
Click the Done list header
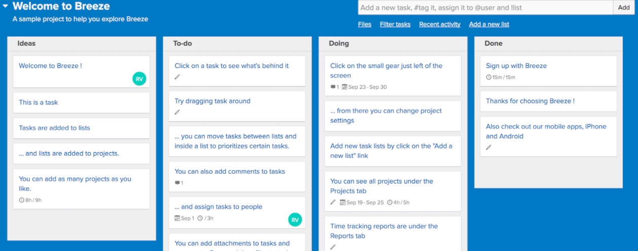click(548, 44)
